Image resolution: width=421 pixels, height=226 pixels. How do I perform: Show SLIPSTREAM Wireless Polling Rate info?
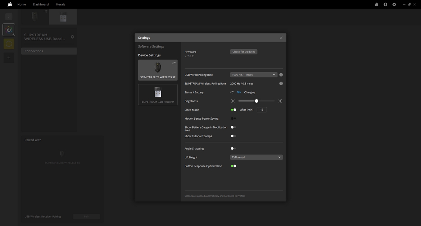[281, 84]
